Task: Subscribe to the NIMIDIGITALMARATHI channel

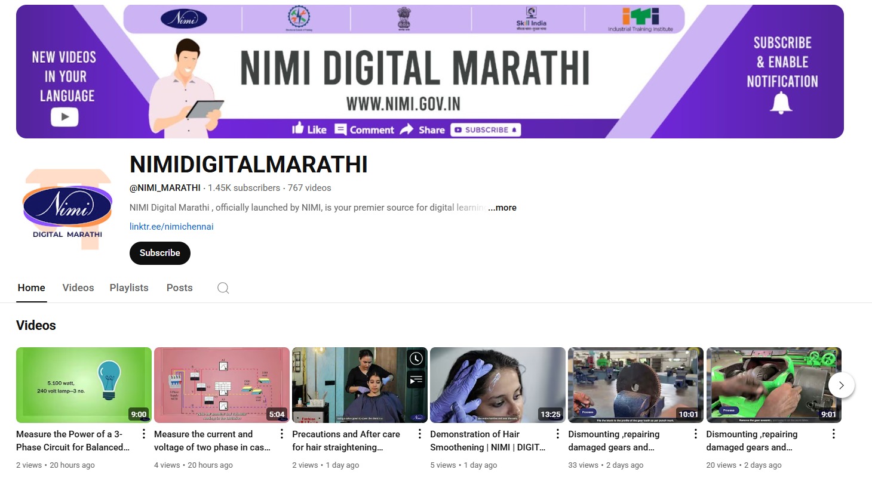Action: [159, 253]
